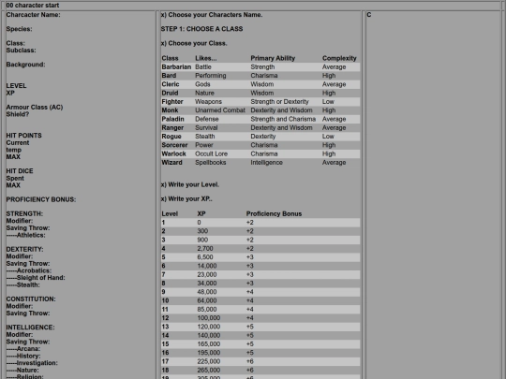This screenshot has height=379, width=506.
Task: Select the 'HIT POINTS' heading
Action: coord(23,136)
